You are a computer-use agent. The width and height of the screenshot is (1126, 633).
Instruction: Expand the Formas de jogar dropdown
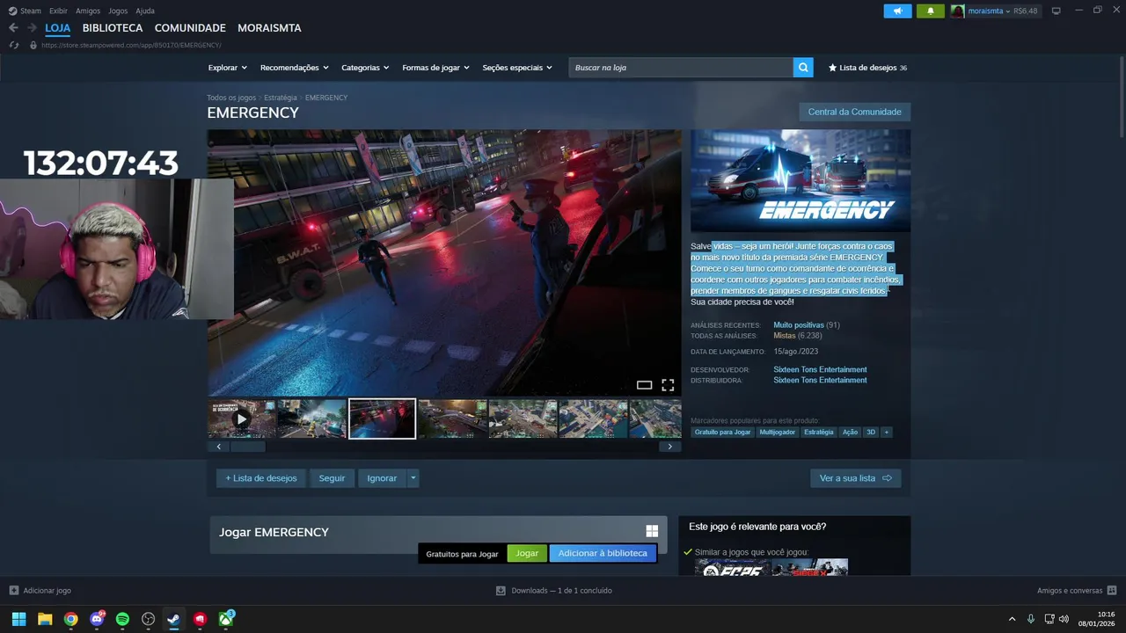pos(435,68)
